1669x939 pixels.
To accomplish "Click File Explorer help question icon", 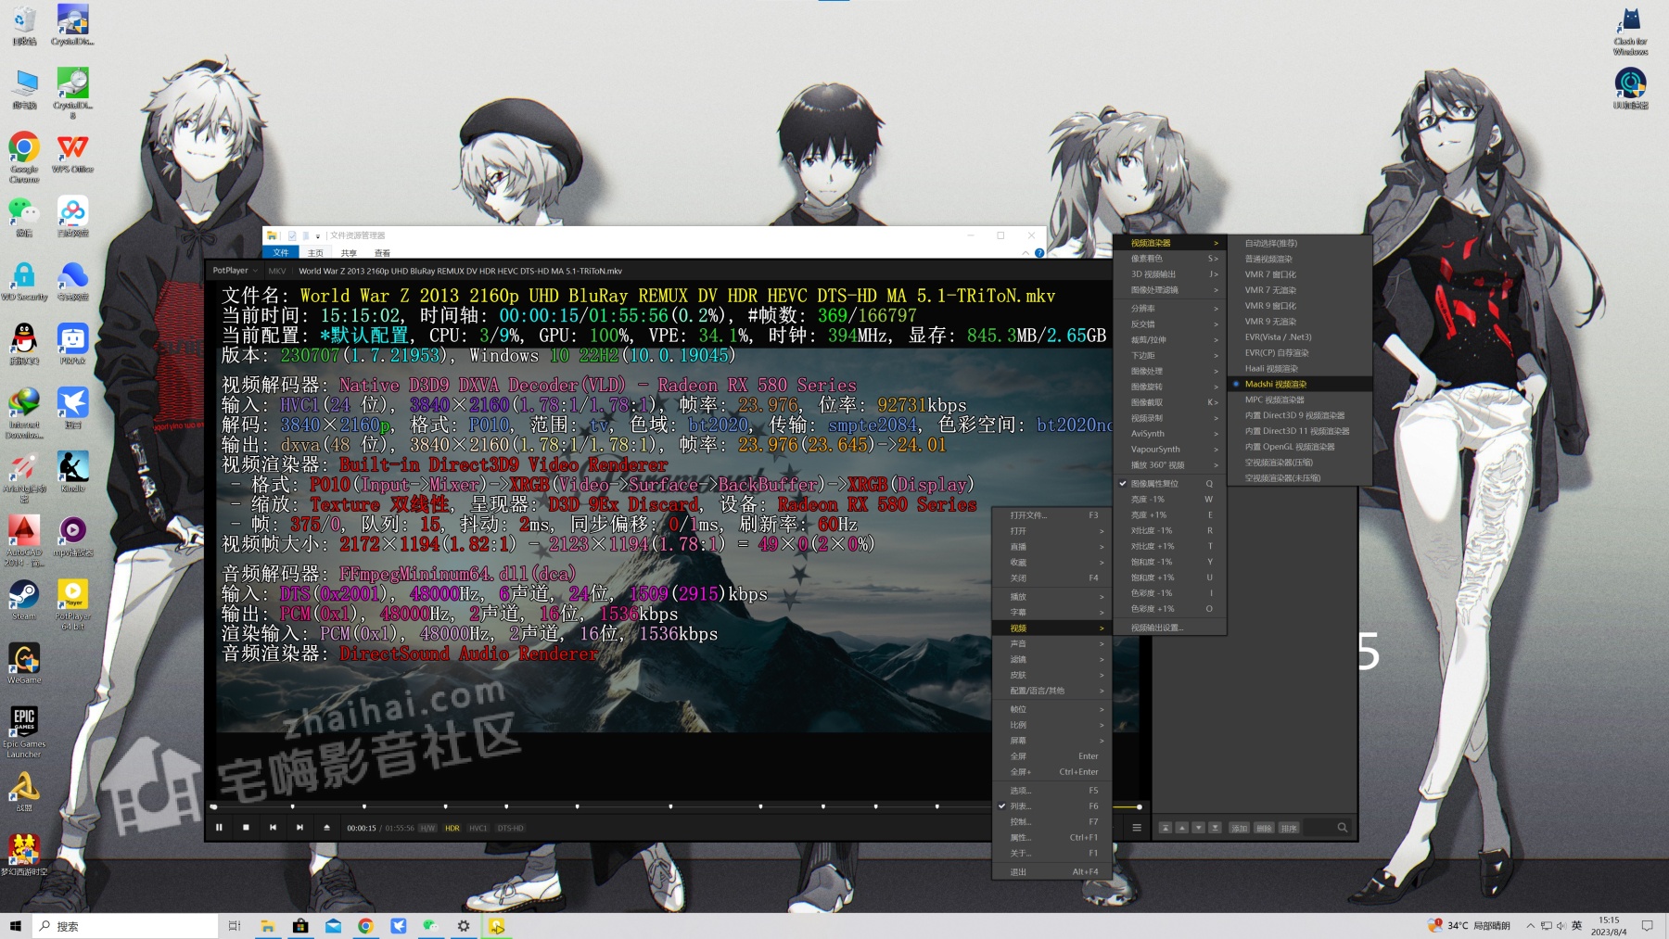I will pyautogui.click(x=1039, y=253).
